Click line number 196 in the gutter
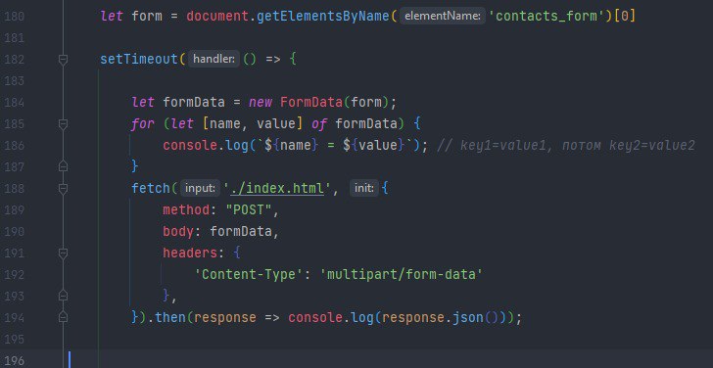The image size is (713, 368). click(x=14, y=361)
